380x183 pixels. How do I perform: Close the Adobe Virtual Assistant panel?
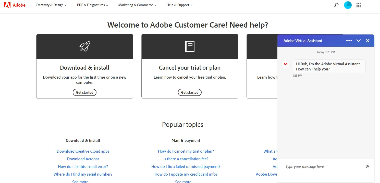click(x=368, y=41)
